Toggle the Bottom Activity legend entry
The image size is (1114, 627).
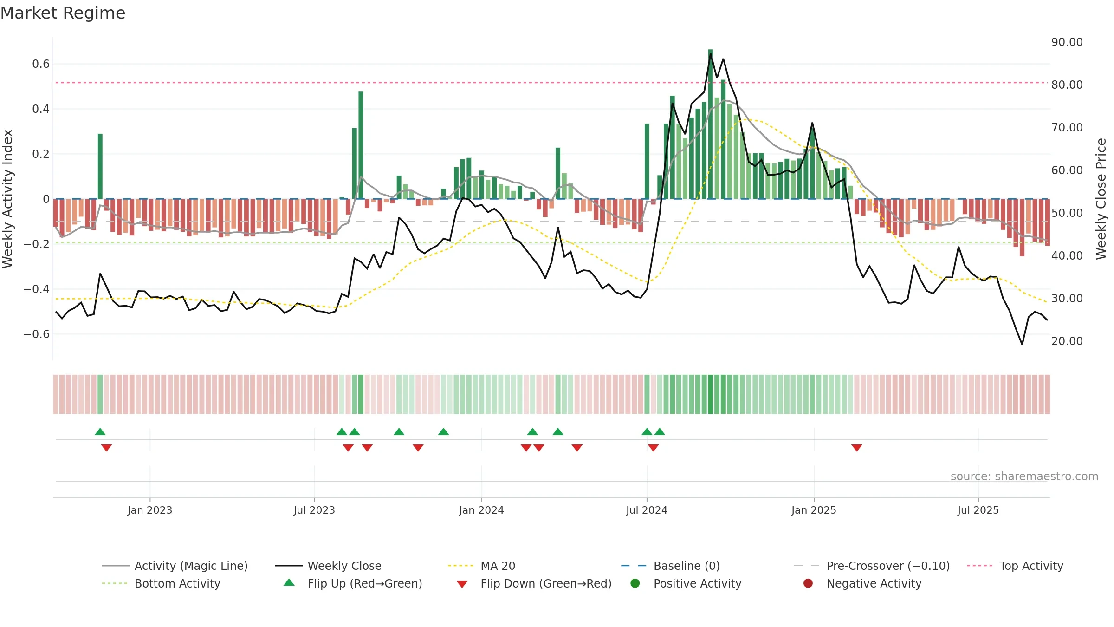click(x=161, y=583)
